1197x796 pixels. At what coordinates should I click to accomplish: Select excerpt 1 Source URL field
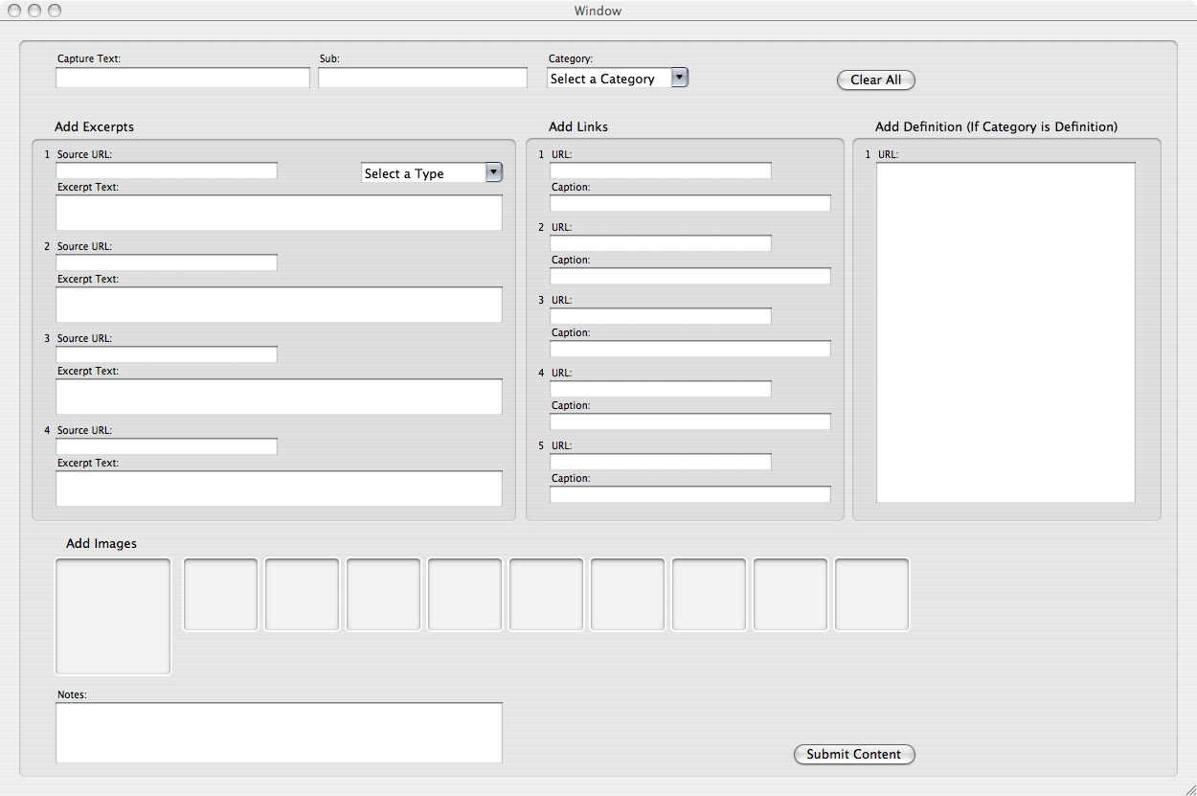(x=167, y=171)
